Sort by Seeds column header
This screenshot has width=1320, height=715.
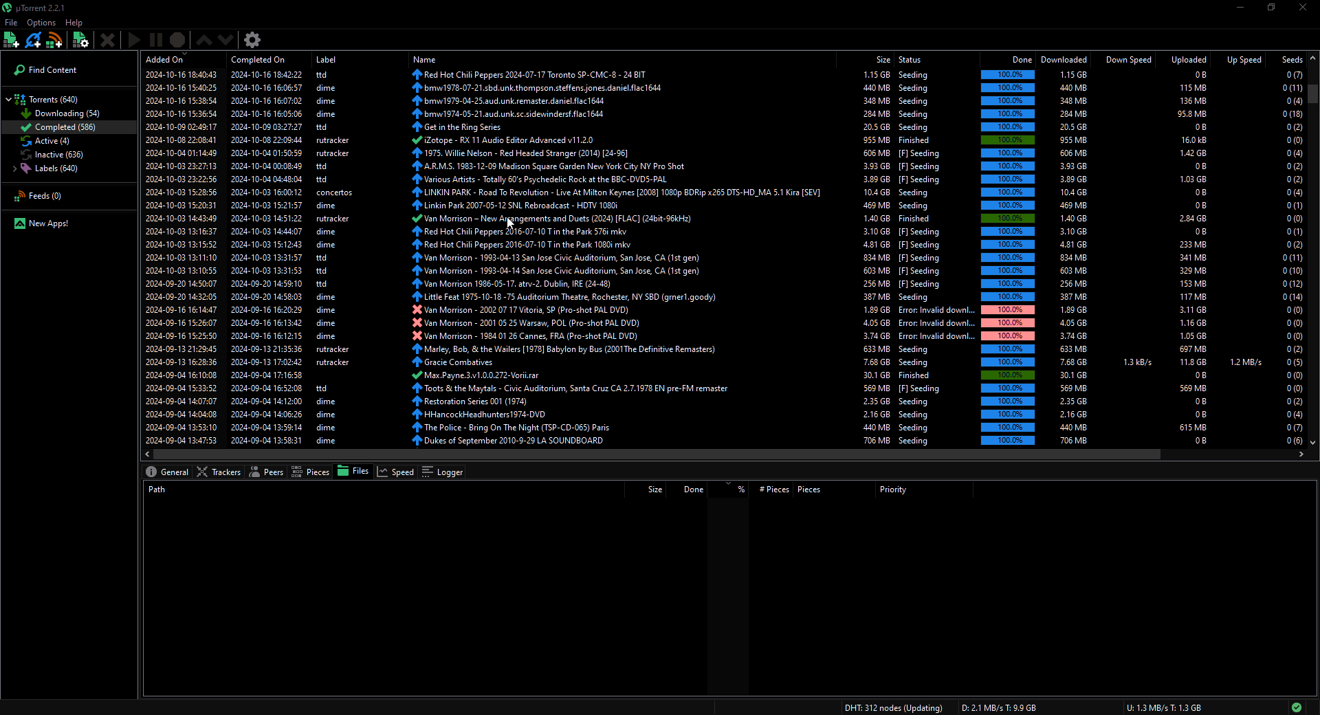tap(1286, 60)
